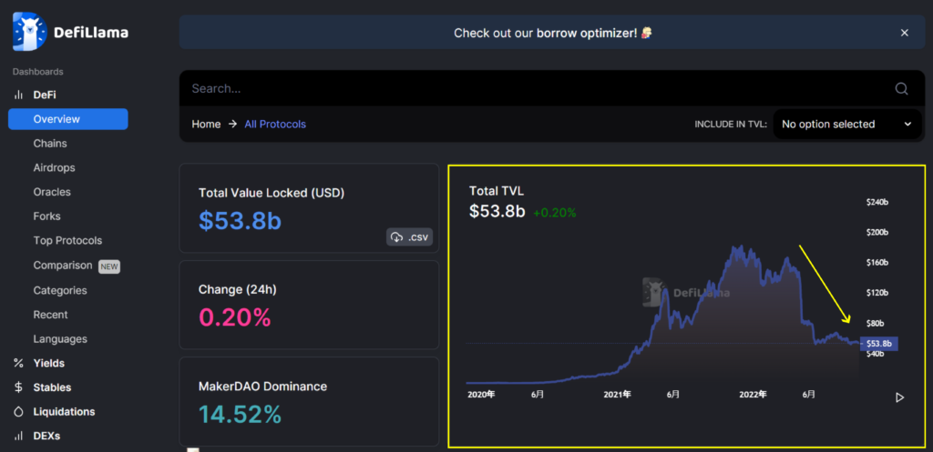933x452 pixels.
Task: Open the Stables dollar icon
Action: [18, 387]
